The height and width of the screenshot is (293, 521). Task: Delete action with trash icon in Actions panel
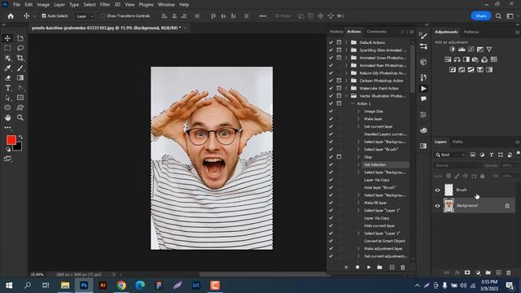click(x=403, y=267)
